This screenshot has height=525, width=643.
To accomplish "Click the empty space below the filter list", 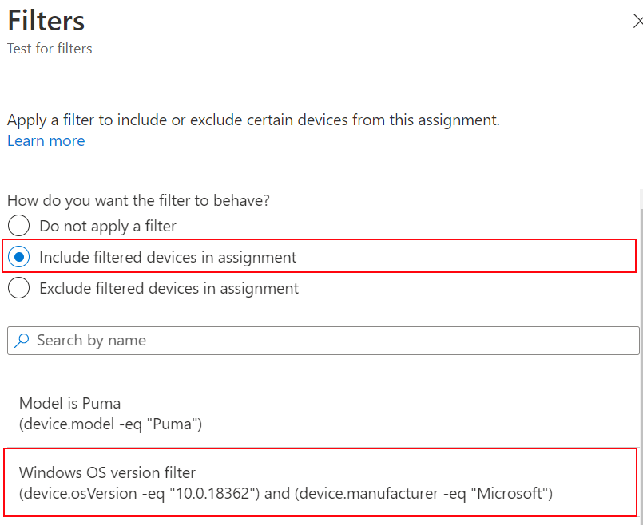I will click(x=320, y=520).
